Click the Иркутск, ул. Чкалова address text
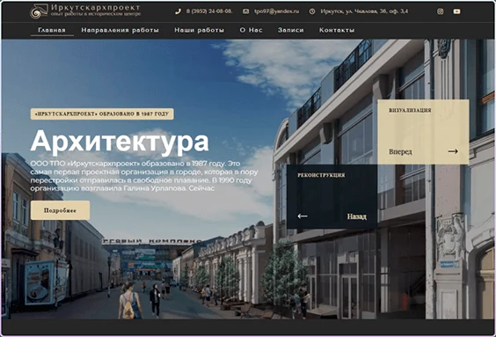Viewport: 496px width, 337px height. [x=364, y=11]
